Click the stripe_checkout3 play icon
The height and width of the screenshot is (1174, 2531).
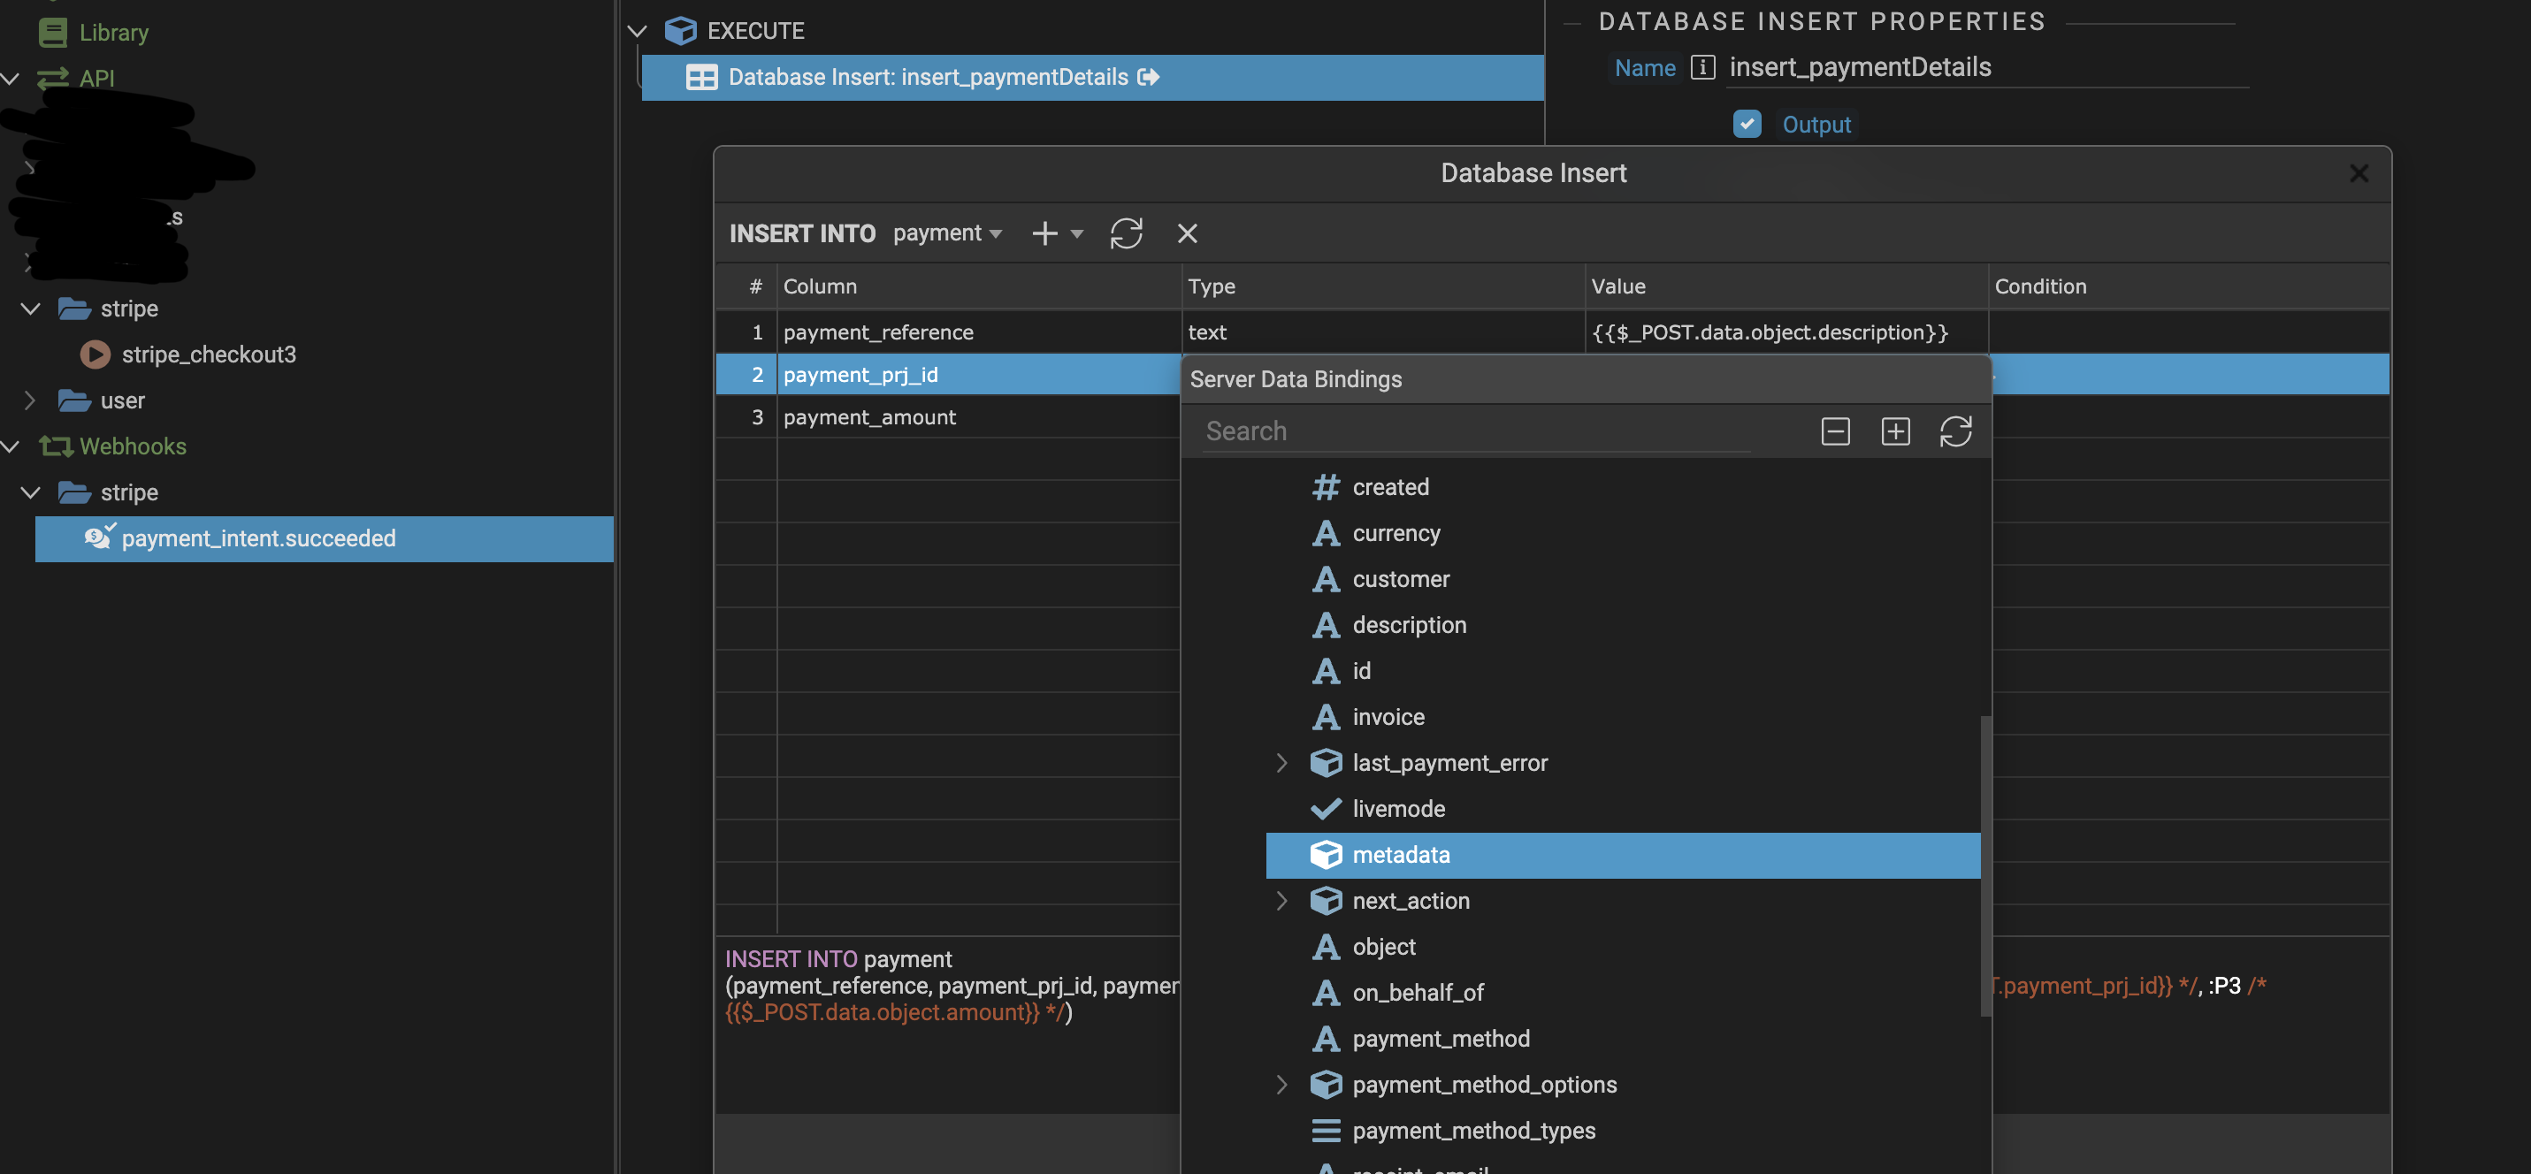tap(96, 354)
